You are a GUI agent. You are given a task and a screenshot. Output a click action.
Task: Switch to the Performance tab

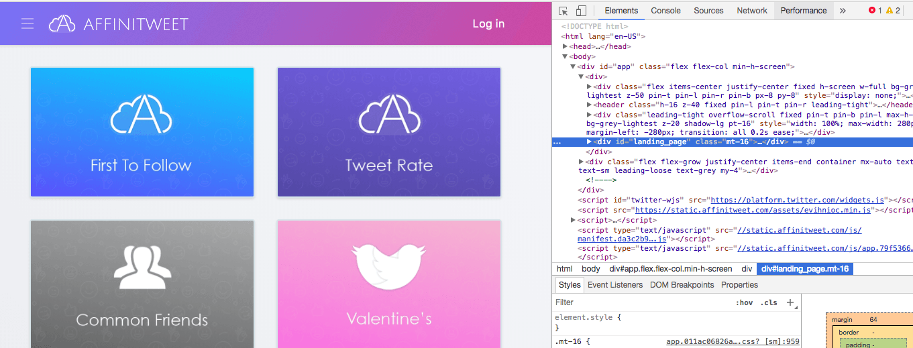point(803,11)
